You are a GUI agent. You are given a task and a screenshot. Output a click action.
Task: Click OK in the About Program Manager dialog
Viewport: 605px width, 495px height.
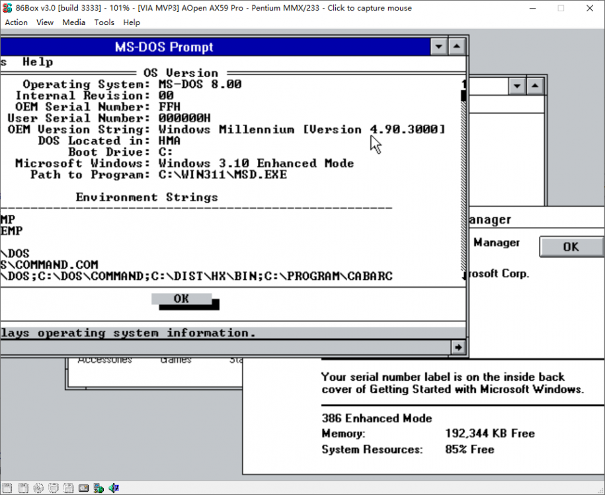coord(571,246)
